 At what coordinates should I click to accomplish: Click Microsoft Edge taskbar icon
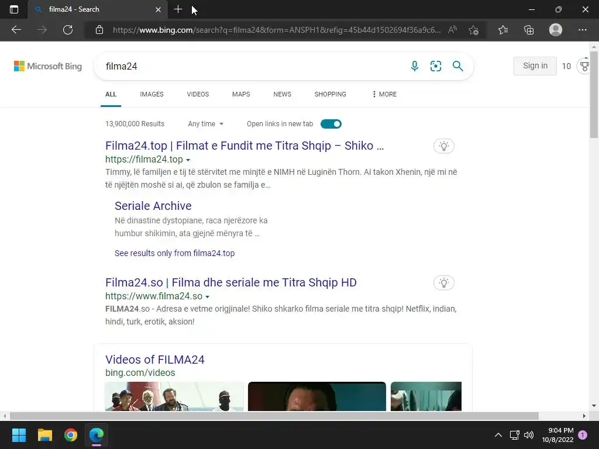click(x=97, y=435)
